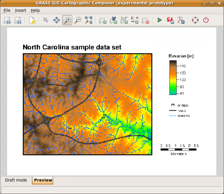
Task: Click the red quit power icon
Action: point(206,20)
